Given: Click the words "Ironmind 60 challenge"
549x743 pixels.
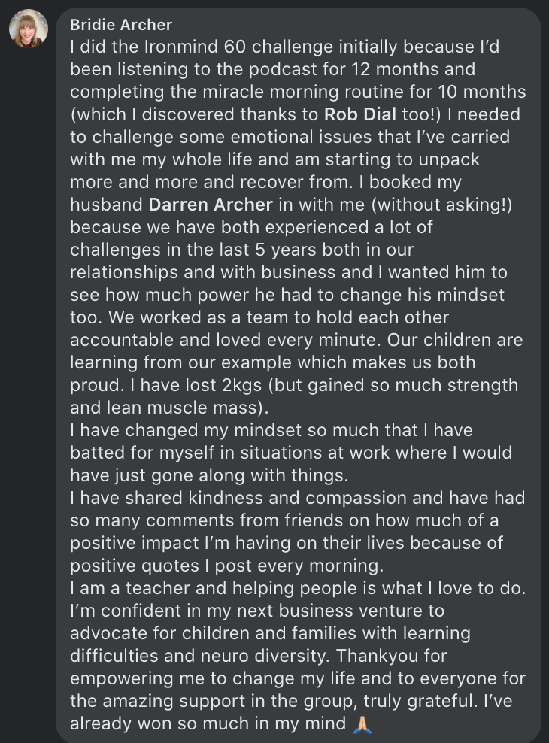Looking at the screenshot, I should click(x=197, y=48).
